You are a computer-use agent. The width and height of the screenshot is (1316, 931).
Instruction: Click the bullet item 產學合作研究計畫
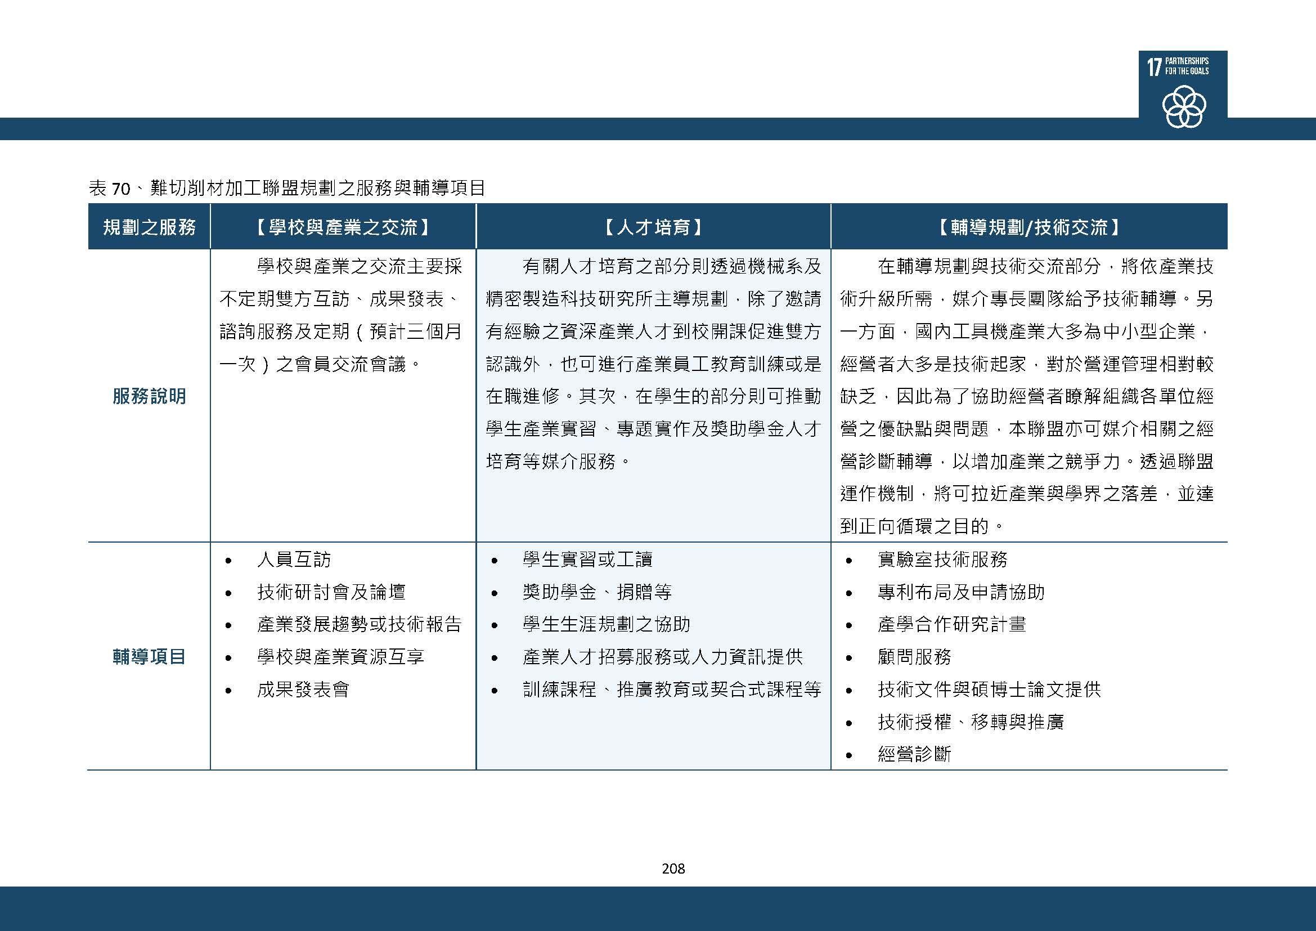pyautogui.click(x=951, y=624)
